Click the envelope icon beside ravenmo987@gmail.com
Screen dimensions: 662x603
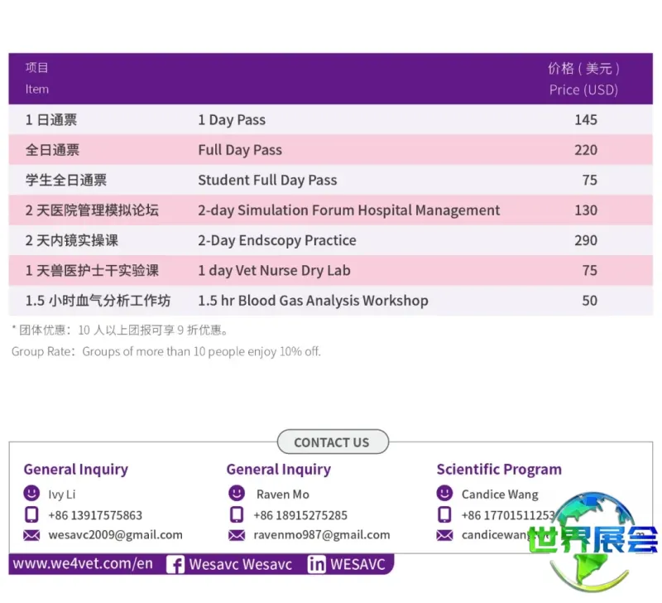(x=237, y=535)
